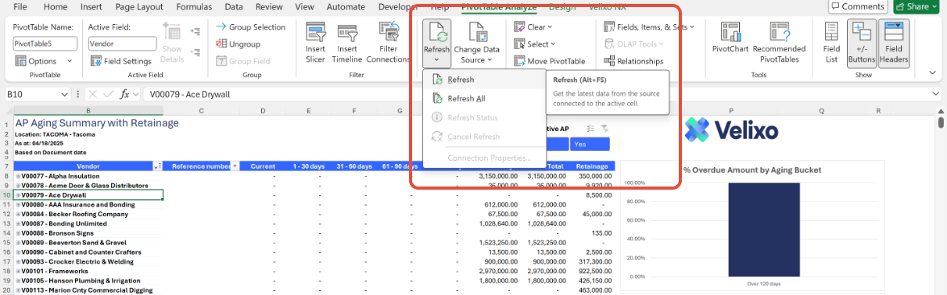The width and height of the screenshot is (947, 295).
Task: Open the Reference number filter dropdown
Action: [235, 166]
